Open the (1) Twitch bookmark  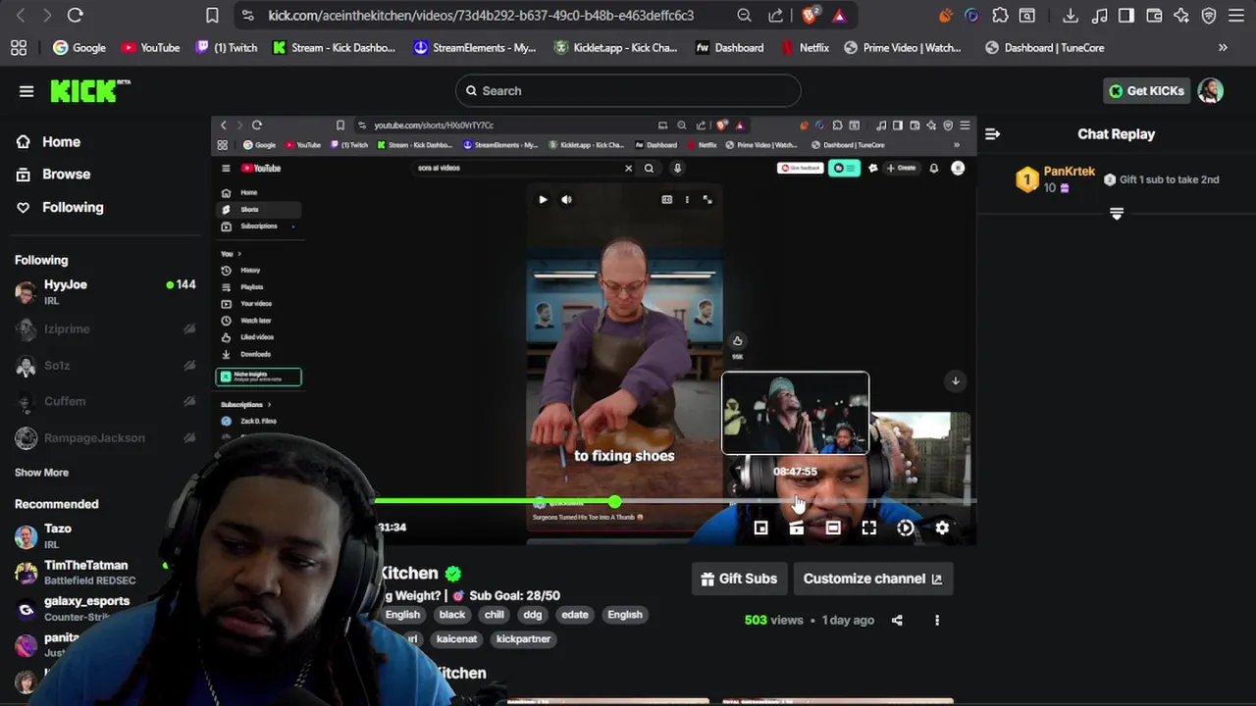pos(227,47)
